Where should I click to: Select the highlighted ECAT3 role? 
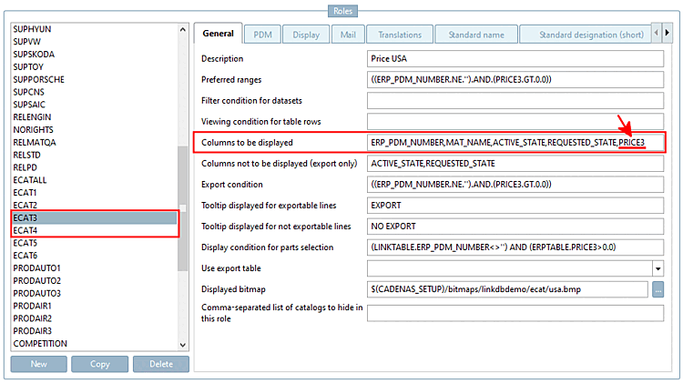94,218
